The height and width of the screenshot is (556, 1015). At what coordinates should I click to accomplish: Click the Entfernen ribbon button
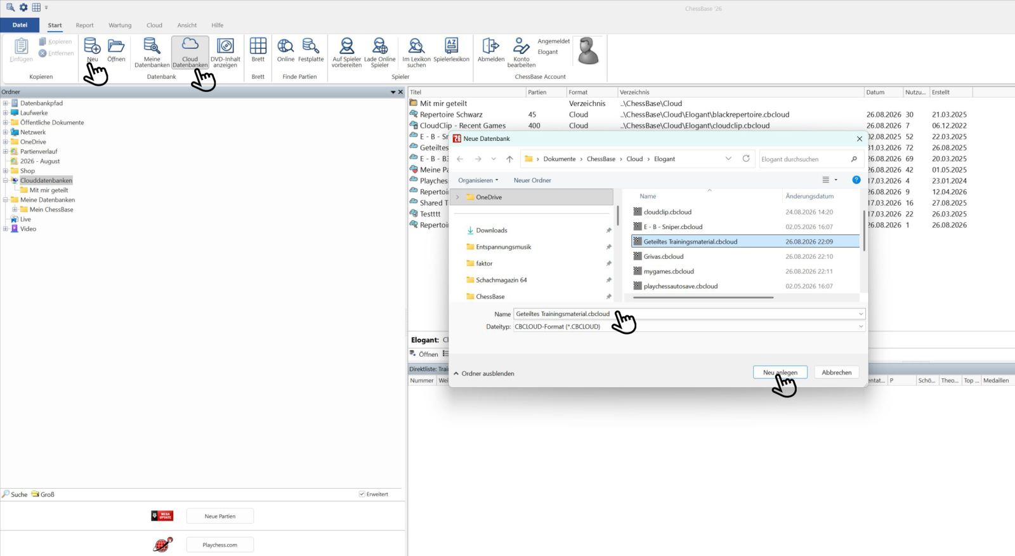(56, 53)
